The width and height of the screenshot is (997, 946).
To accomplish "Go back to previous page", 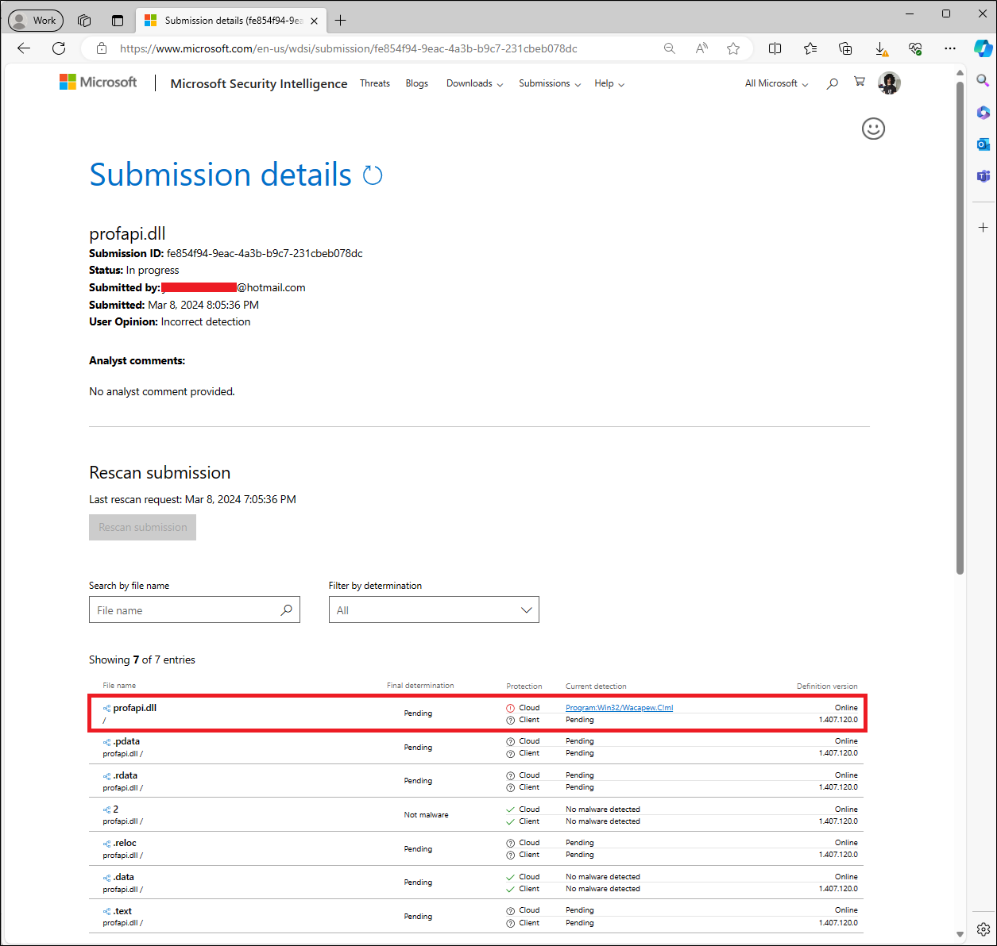I will (24, 48).
